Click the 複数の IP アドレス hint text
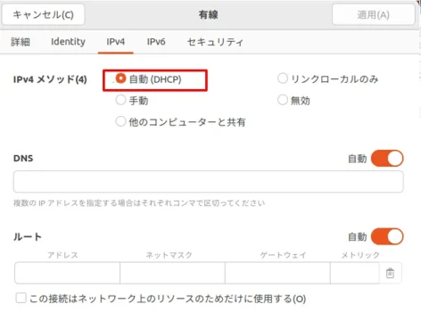Image resolution: width=421 pixels, height=321 pixels. pos(139,203)
